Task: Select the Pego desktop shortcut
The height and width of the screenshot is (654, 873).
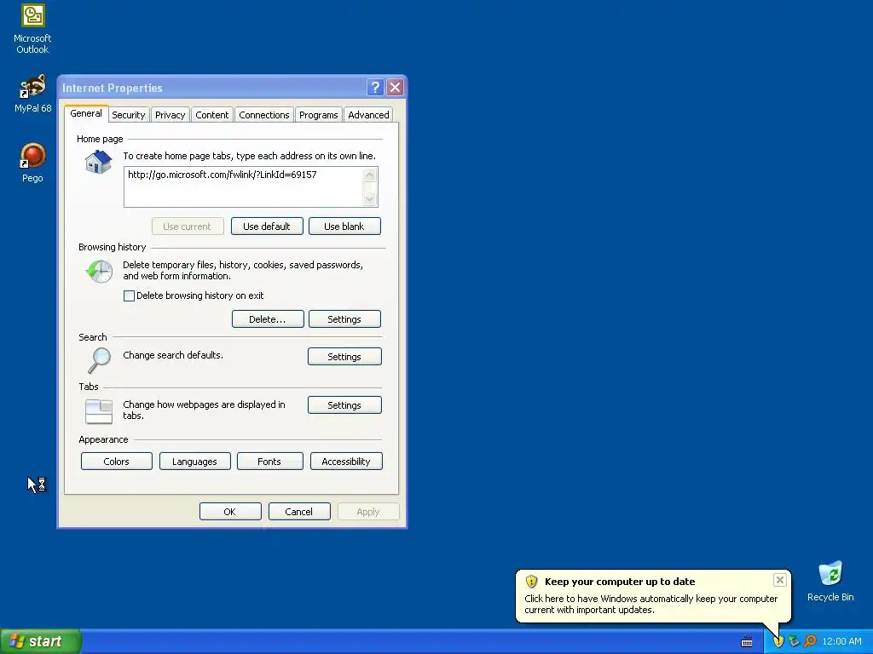Action: pyautogui.click(x=33, y=163)
